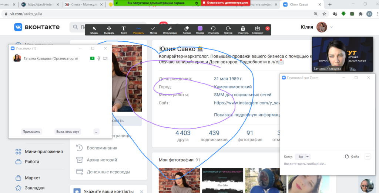This screenshot has height=193, width=379.
Task: Stop screen sharing (Остановить демонстрацию)
Action: click(225, 3)
